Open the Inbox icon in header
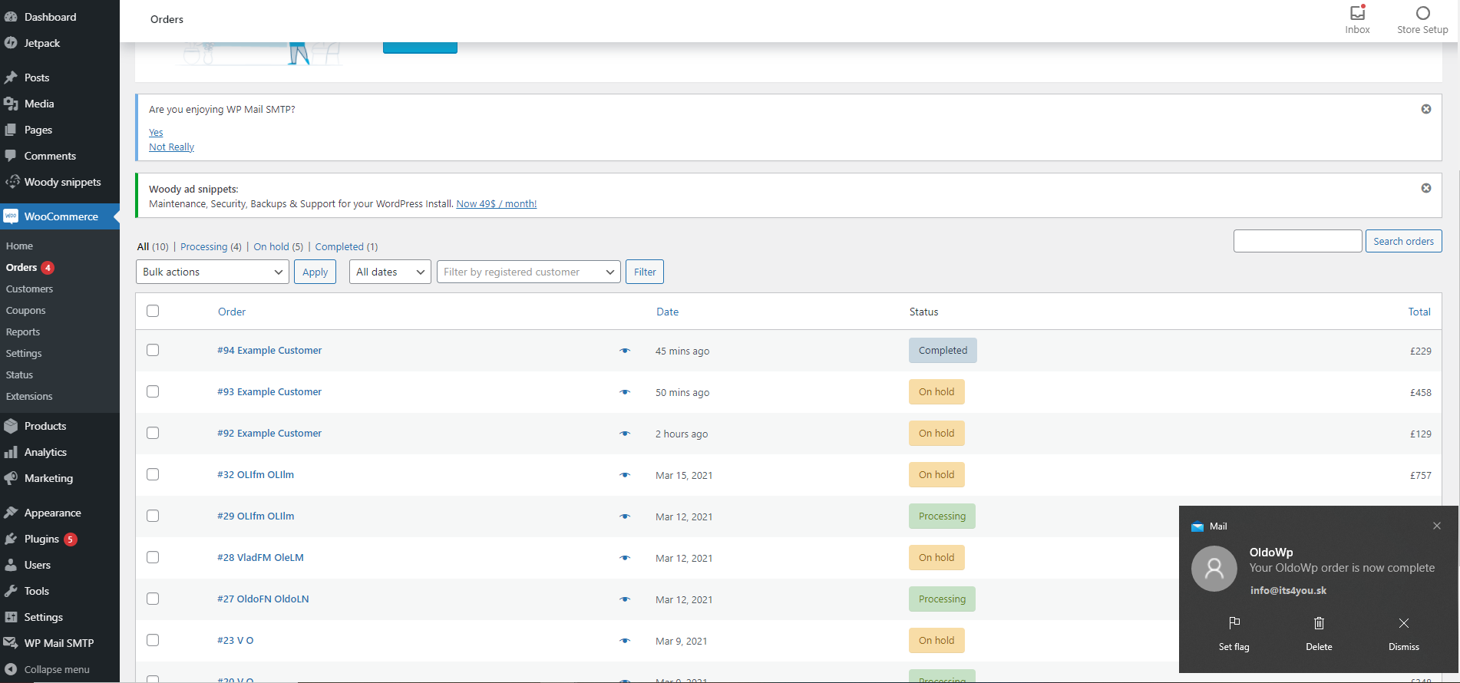 pos(1357,14)
